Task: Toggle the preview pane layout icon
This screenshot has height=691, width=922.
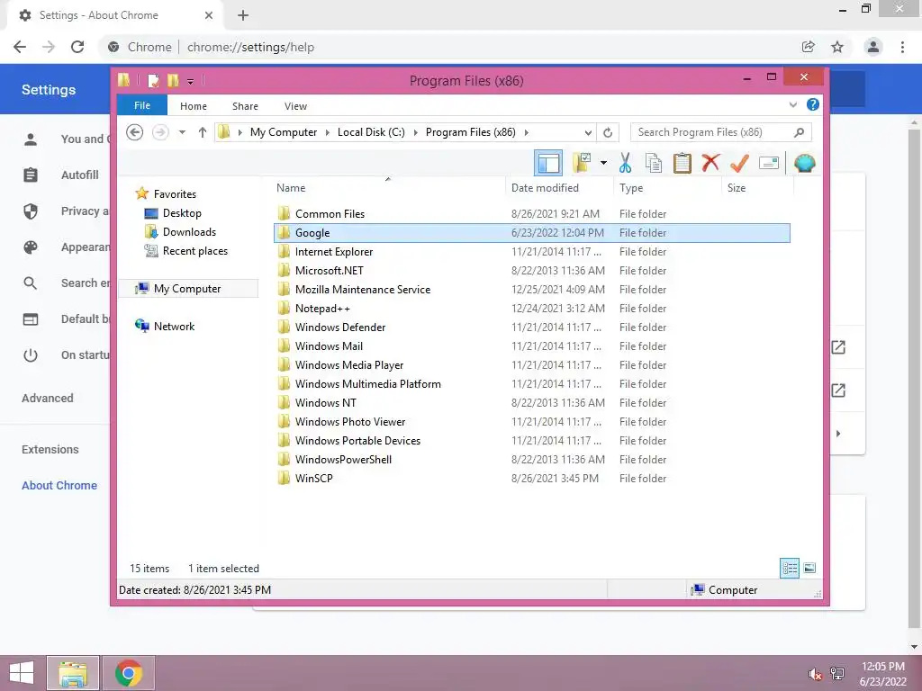Action: (548, 163)
